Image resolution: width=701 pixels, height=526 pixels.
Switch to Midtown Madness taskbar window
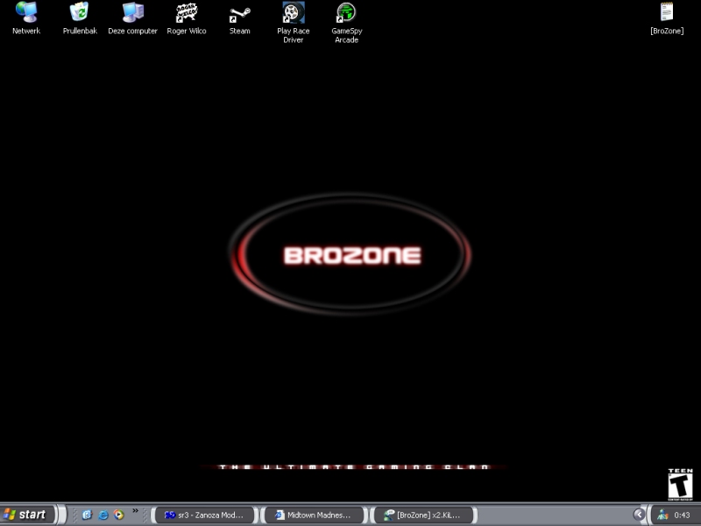(x=314, y=515)
